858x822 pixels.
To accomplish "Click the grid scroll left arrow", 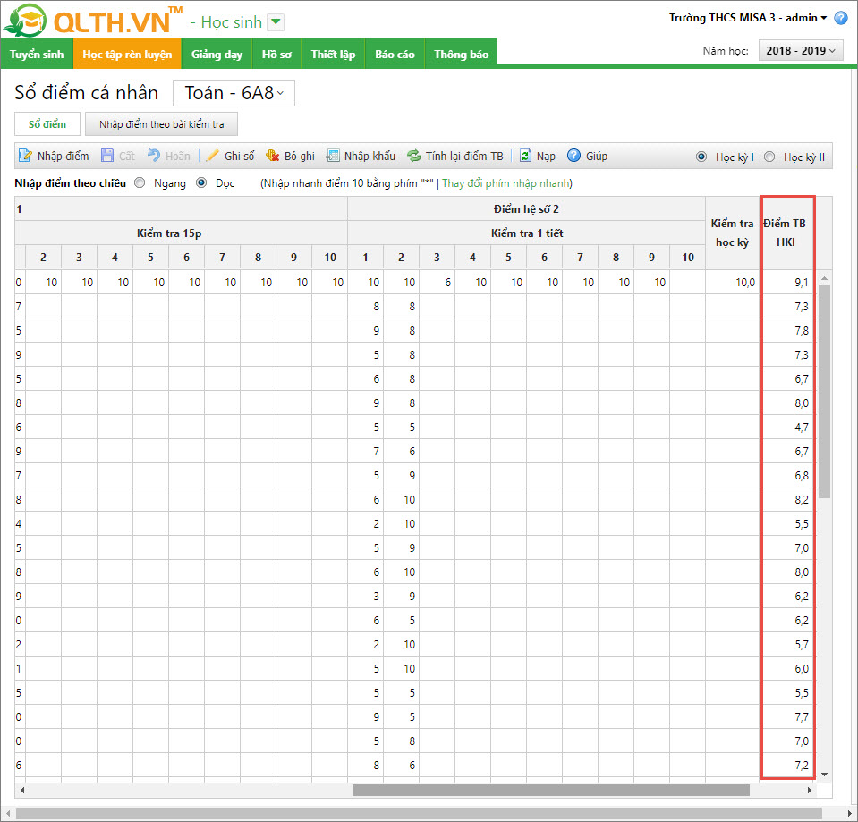I will coord(22,791).
